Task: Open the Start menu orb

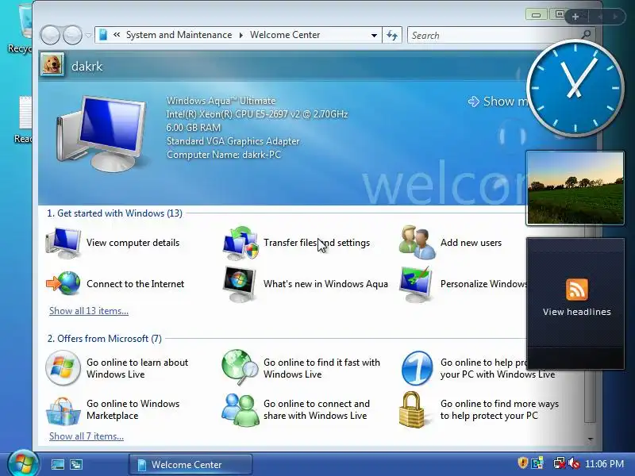Action: [23, 463]
